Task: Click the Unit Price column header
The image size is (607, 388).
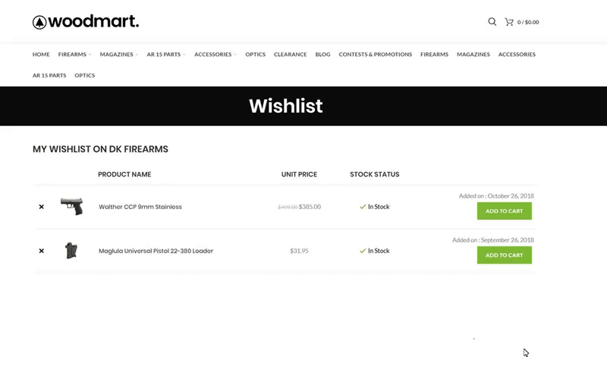Action: click(x=299, y=174)
